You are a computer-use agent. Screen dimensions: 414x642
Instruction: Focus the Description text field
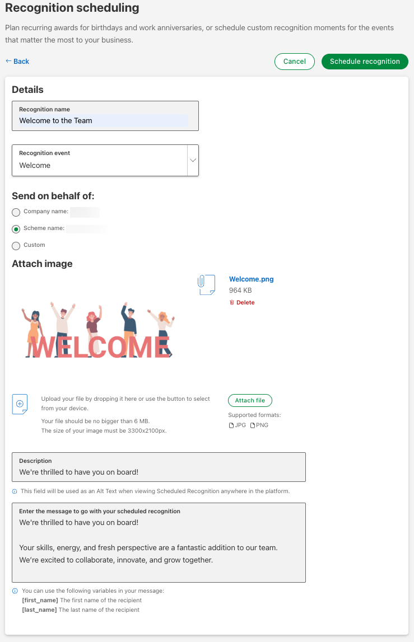pos(159,472)
